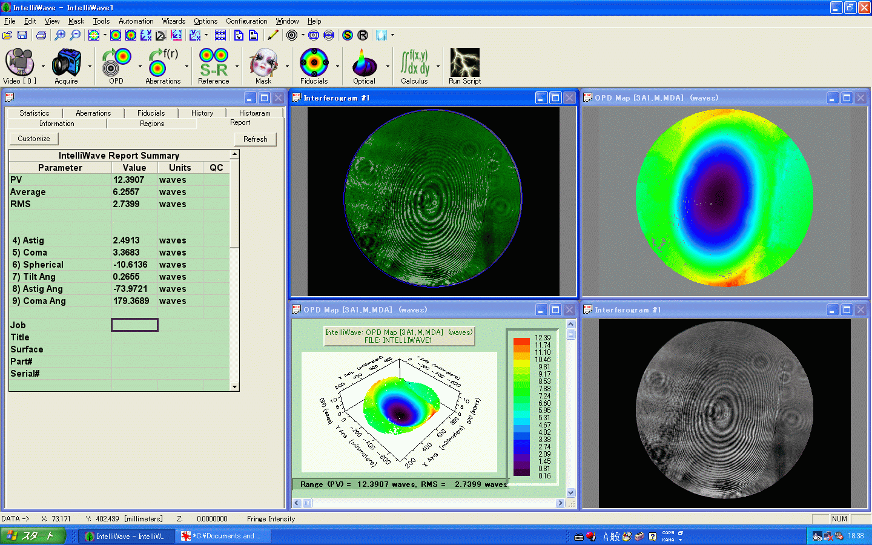This screenshot has width=872, height=545.
Task: Click the print icon
Action: tap(41, 35)
